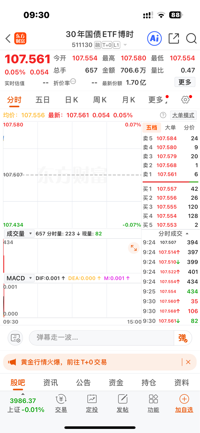Tap the buy-sell ratio bar

pyautogui.click(x=170, y=182)
